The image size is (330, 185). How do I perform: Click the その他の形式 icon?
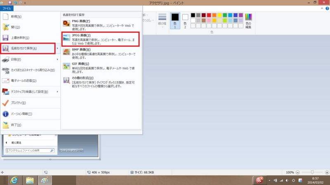(66, 80)
